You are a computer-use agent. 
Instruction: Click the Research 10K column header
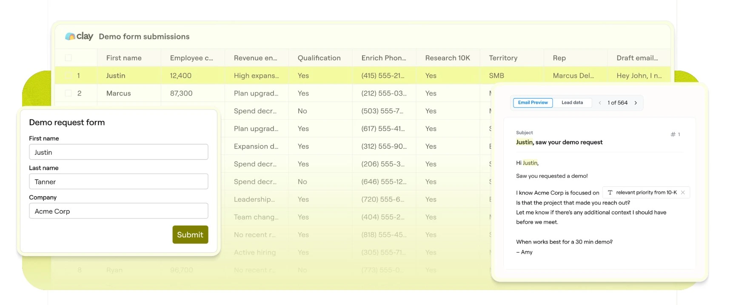tap(448, 58)
